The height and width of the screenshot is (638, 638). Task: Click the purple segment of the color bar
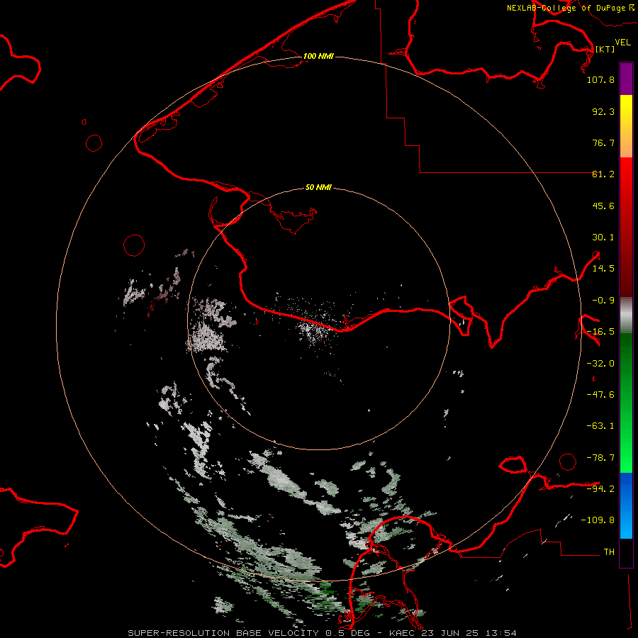tap(626, 79)
